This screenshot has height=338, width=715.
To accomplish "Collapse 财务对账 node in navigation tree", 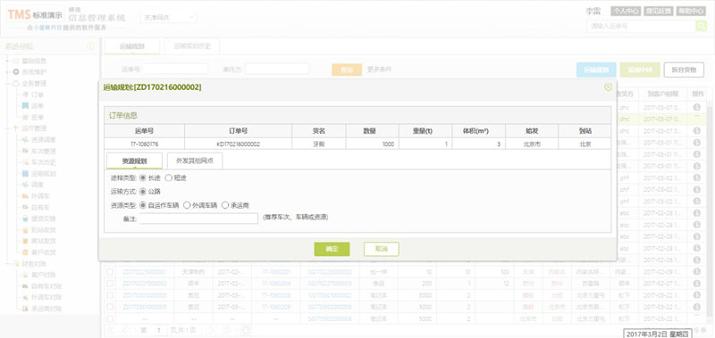I will pos(8,263).
